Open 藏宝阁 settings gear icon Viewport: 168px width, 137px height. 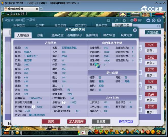pyautogui.click(x=154, y=20)
